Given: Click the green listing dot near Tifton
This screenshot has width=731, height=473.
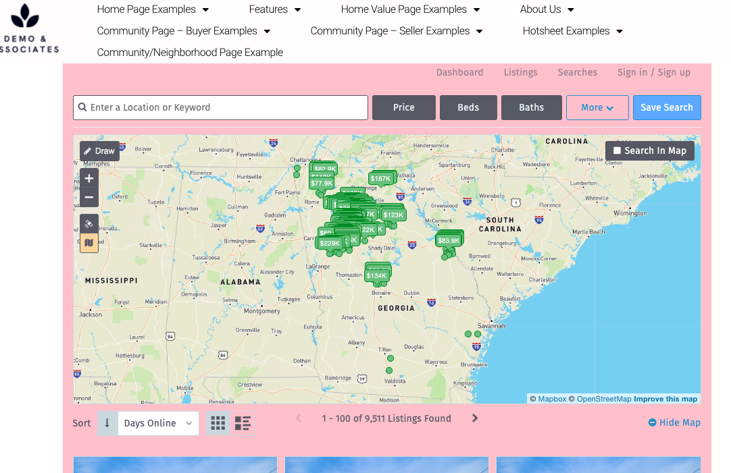Looking at the screenshot, I should tap(390, 358).
